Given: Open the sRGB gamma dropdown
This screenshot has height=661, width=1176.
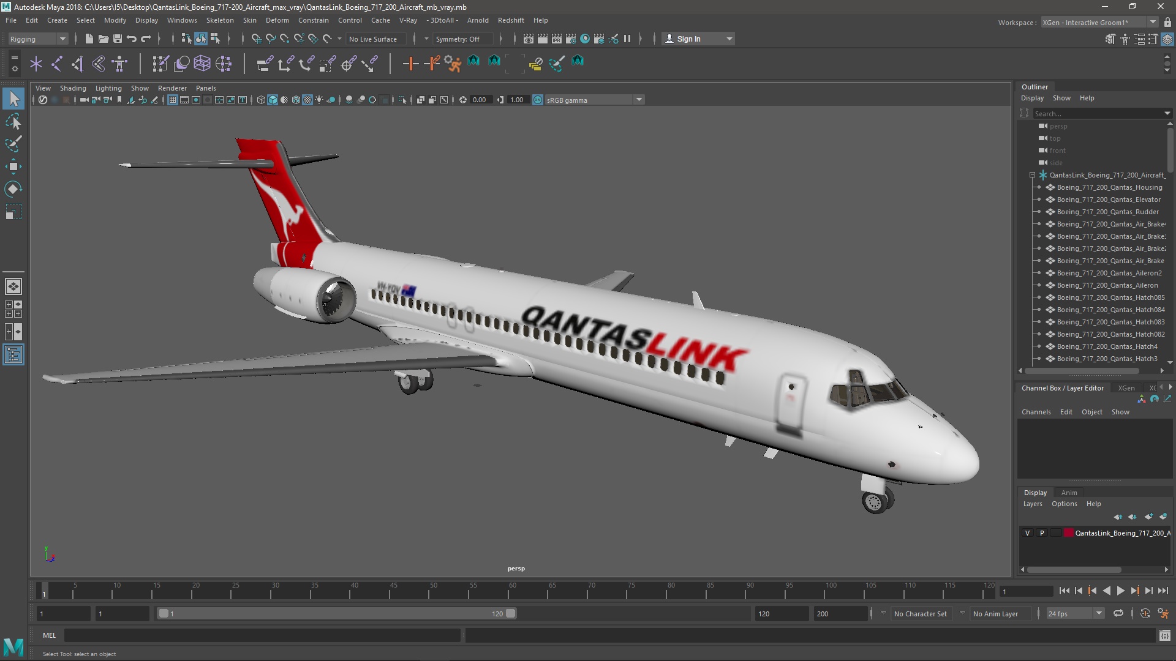Looking at the screenshot, I should point(594,100).
